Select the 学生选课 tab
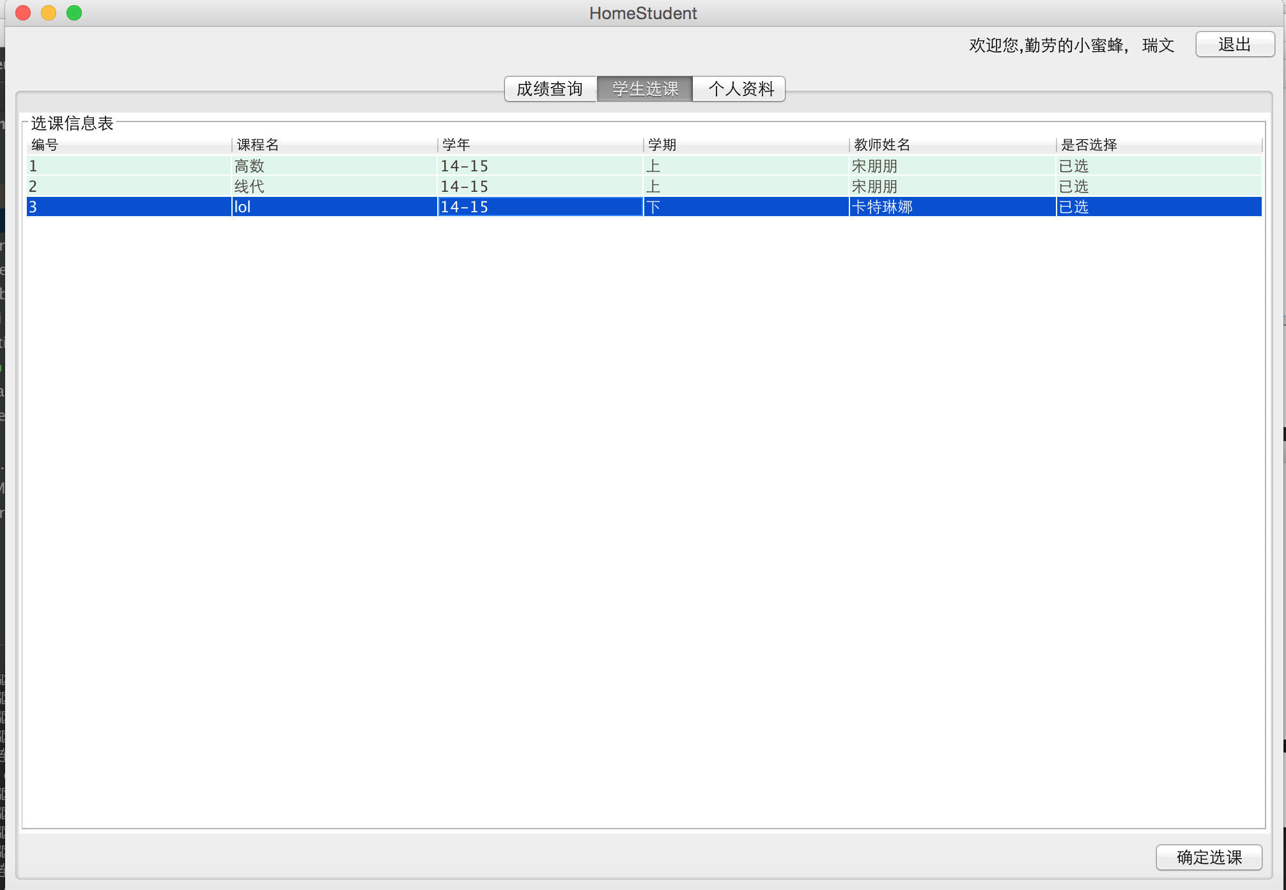Screen dimensions: 1286x890 pos(644,89)
